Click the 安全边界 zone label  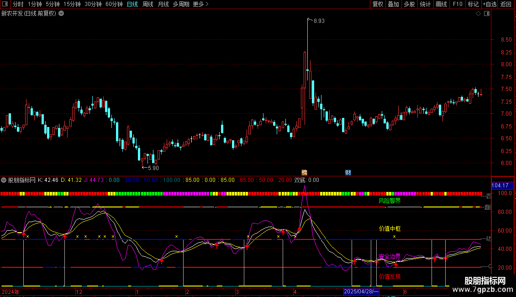tap(390, 256)
